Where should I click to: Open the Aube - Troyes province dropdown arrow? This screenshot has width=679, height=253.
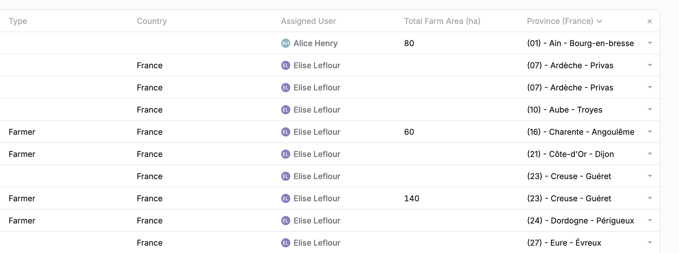pyautogui.click(x=650, y=110)
